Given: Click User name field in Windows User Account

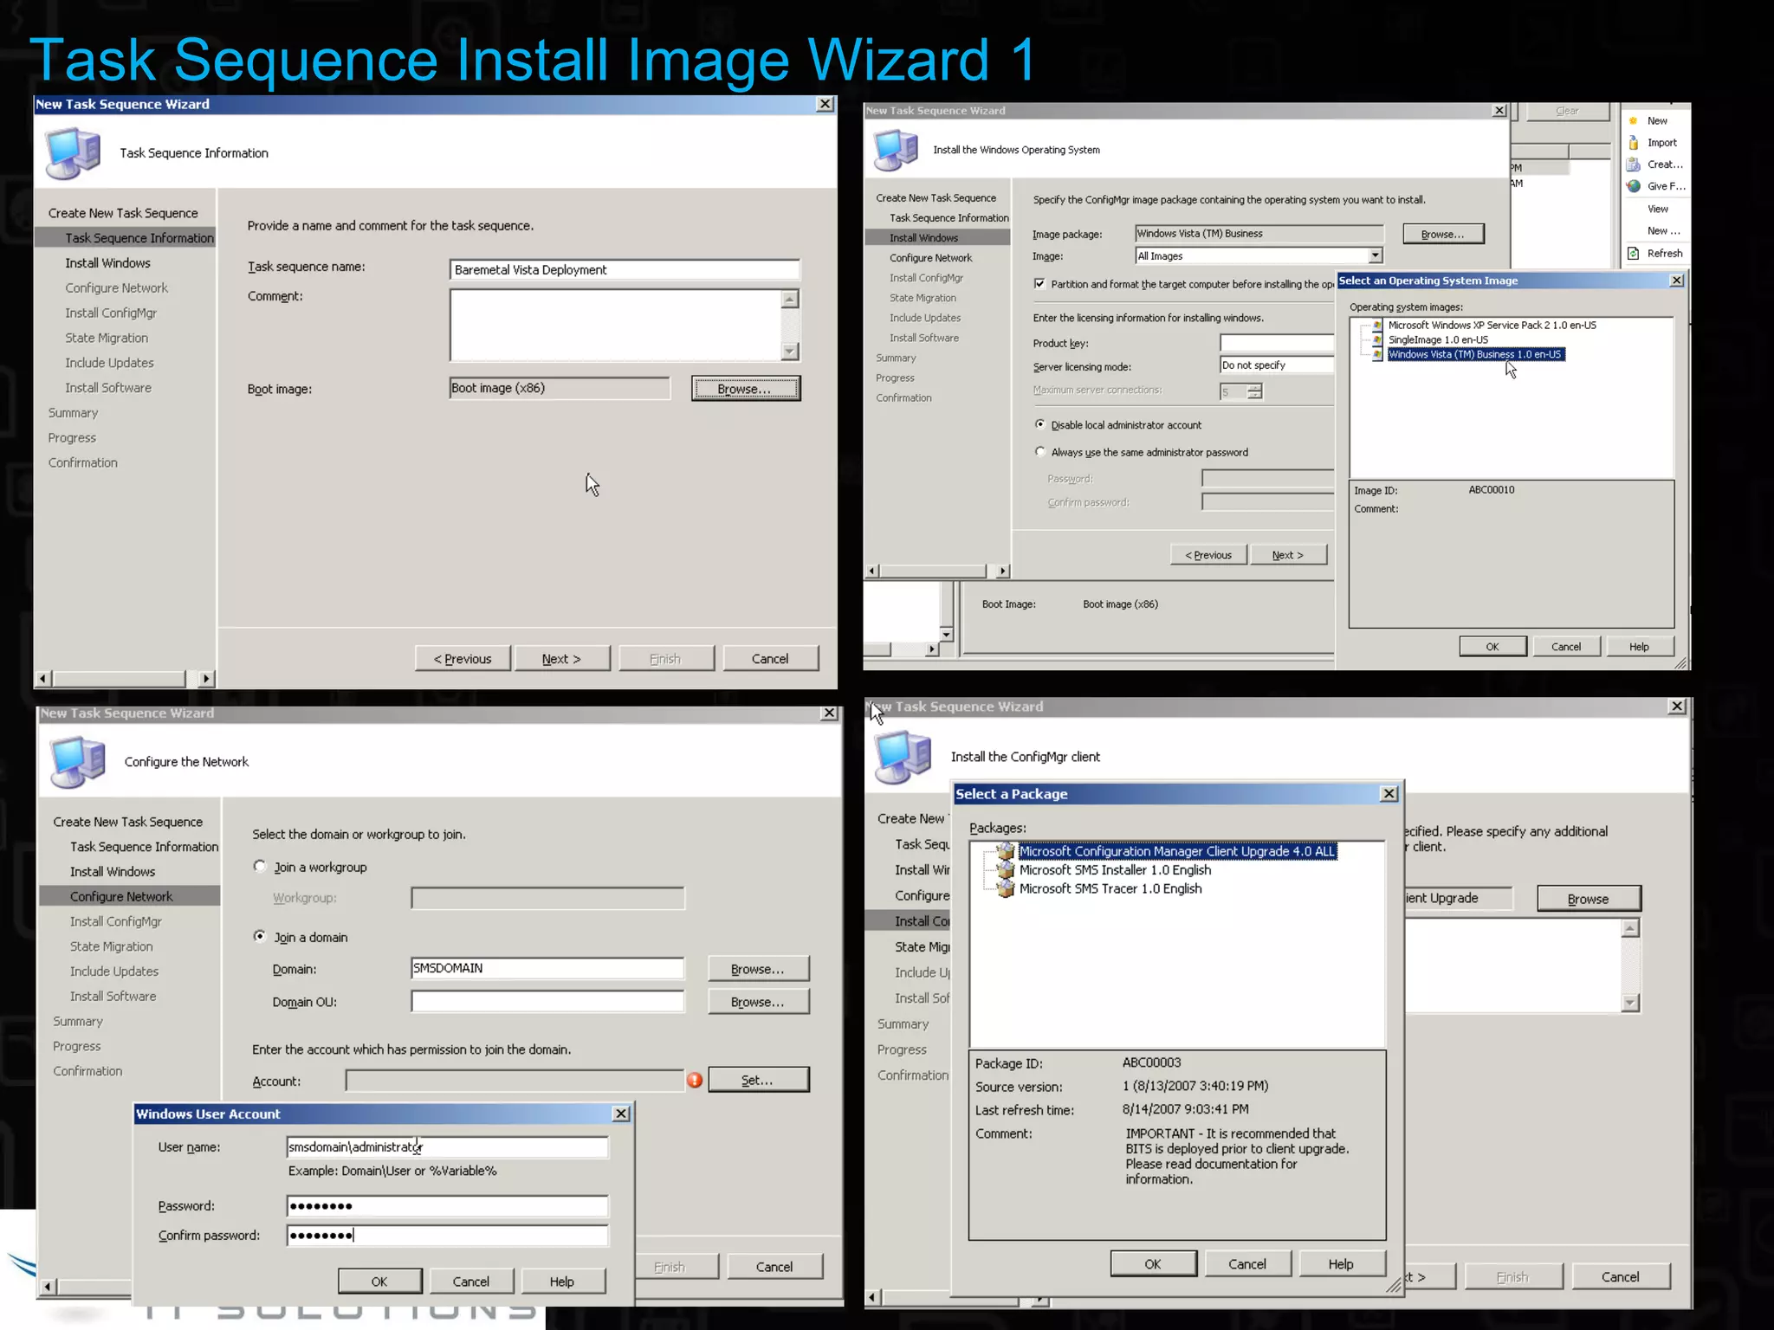Looking at the screenshot, I should [447, 1147].
